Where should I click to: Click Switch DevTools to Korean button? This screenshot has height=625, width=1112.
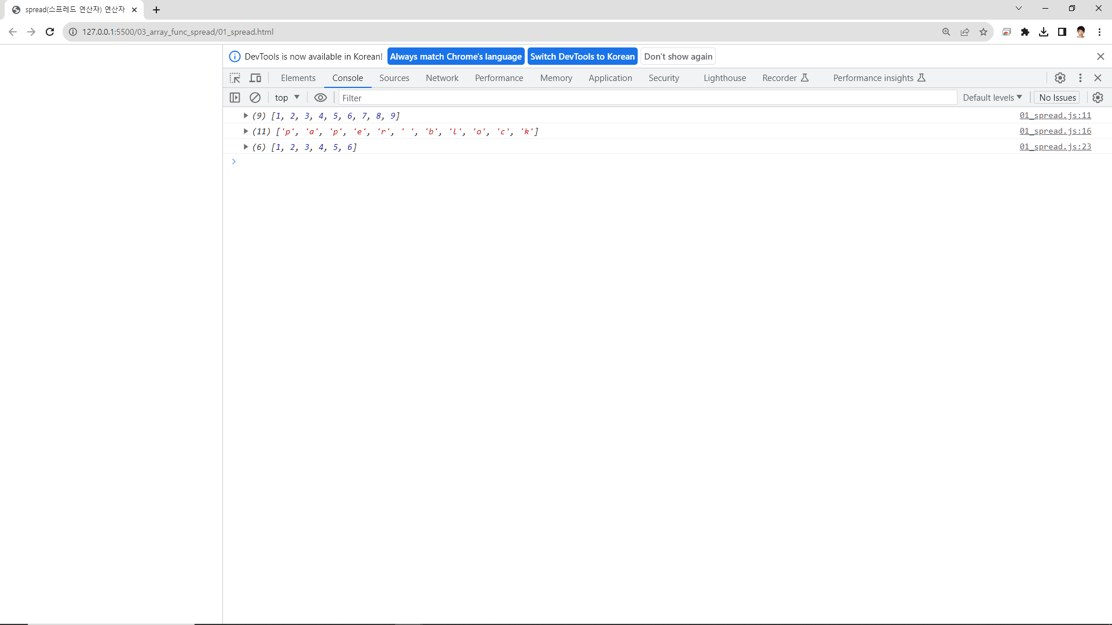click(x=582, y=57)
